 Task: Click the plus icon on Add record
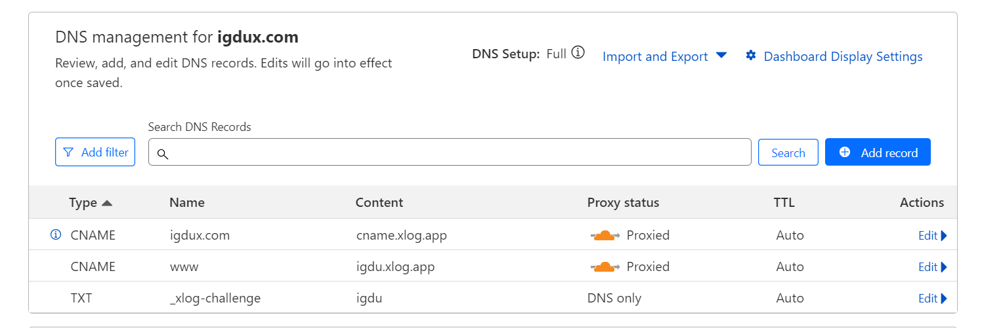(845, 152)
